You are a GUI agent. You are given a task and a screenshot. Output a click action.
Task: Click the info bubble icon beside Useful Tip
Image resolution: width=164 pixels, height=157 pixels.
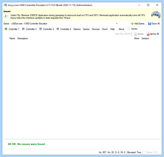click(x=6, y=16)
